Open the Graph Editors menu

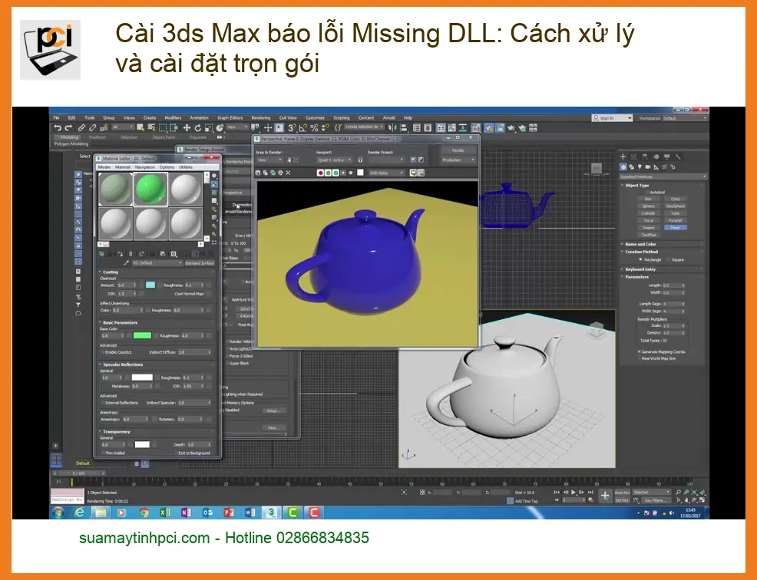(x=230, y=117)
